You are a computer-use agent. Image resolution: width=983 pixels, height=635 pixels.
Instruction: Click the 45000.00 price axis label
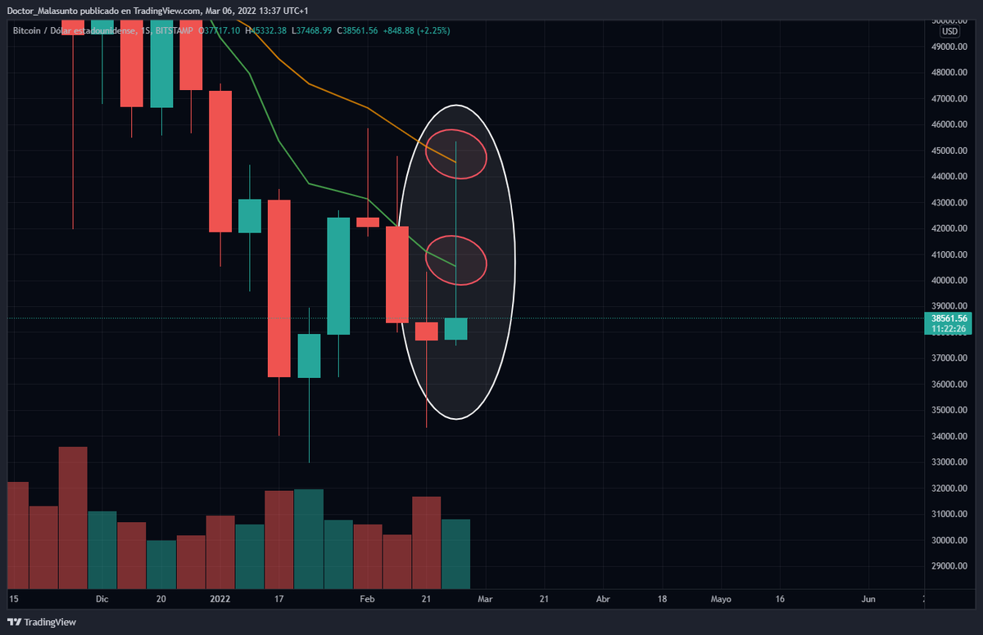coord(949,151)
